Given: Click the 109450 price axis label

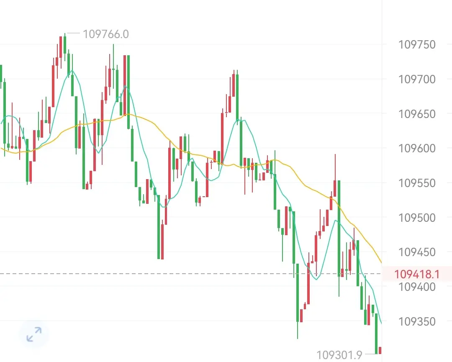Looking at the screenshot, I should tap(416, 252).
